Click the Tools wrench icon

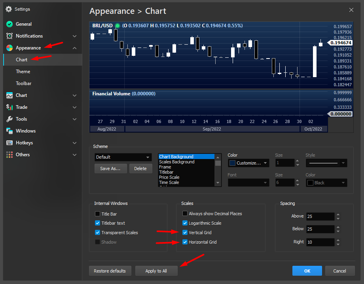9,119
